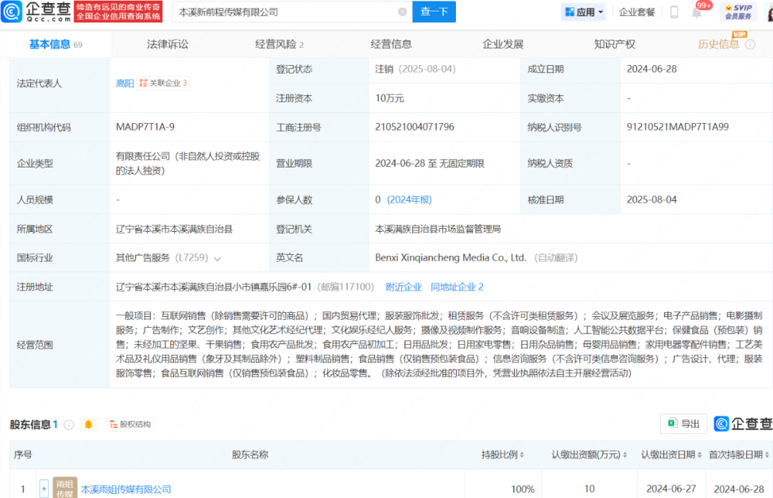Viewport: 773px width, 498px height.
Task: Expand the 应用 dropdown menu
Action: click(x=584, y=12)
